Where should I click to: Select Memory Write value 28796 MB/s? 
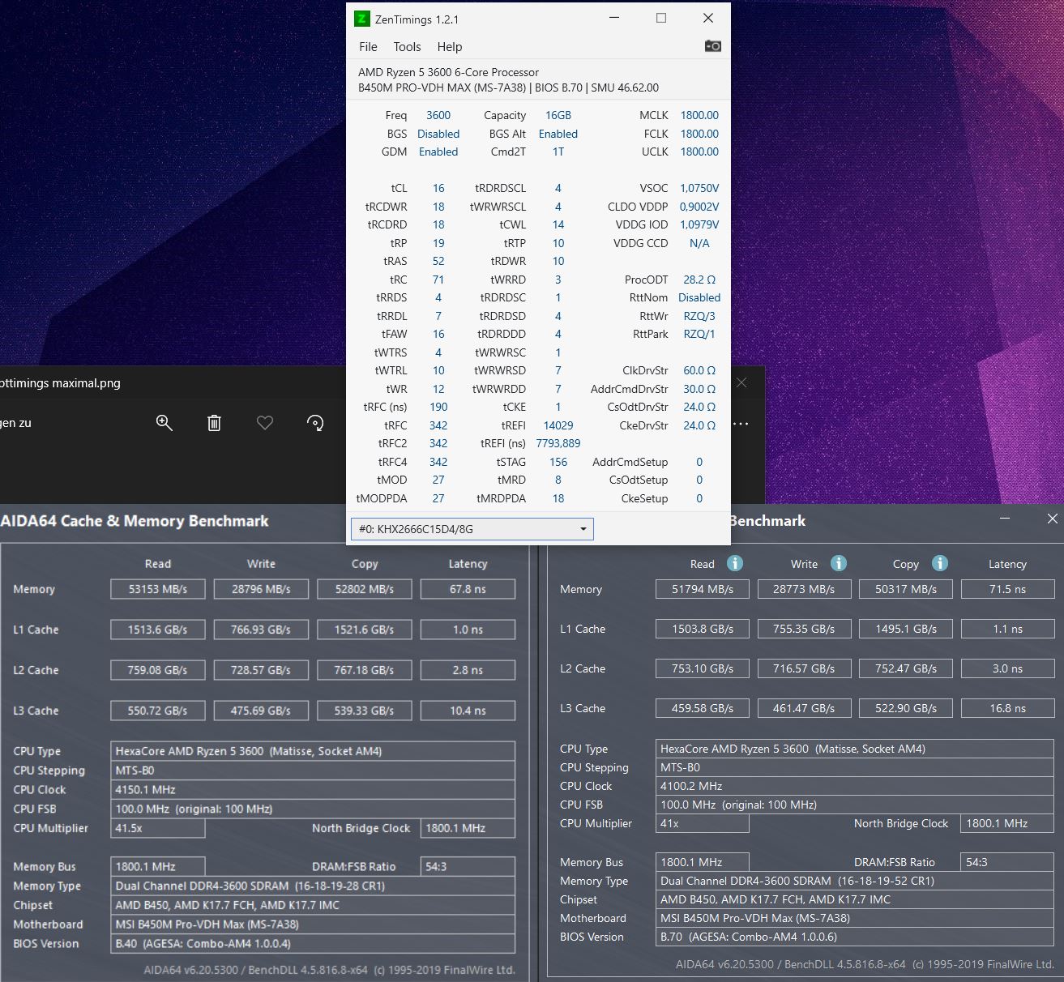261,589
